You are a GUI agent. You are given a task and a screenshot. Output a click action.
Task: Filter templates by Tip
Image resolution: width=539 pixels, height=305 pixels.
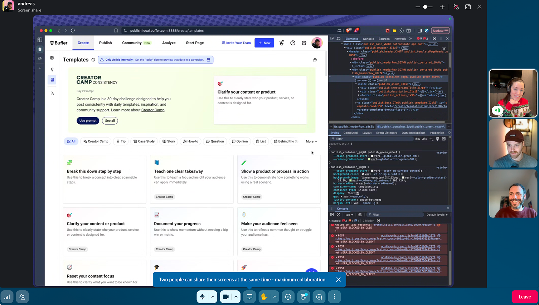click(x=121, y=141)
